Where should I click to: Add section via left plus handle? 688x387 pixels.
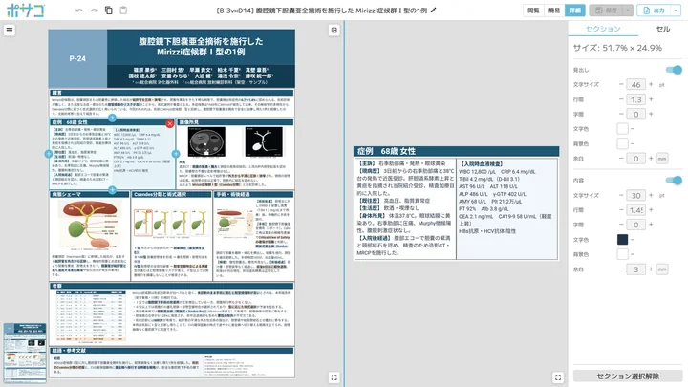[x=49, y=154]
